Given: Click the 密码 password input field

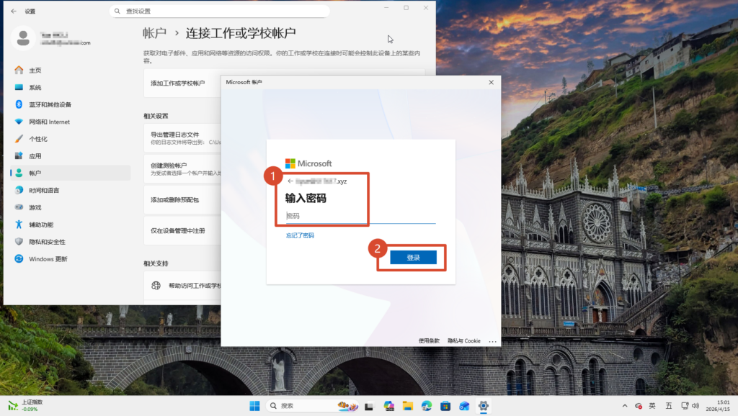Looking at the screenshot, I should [x=360, y=216].
